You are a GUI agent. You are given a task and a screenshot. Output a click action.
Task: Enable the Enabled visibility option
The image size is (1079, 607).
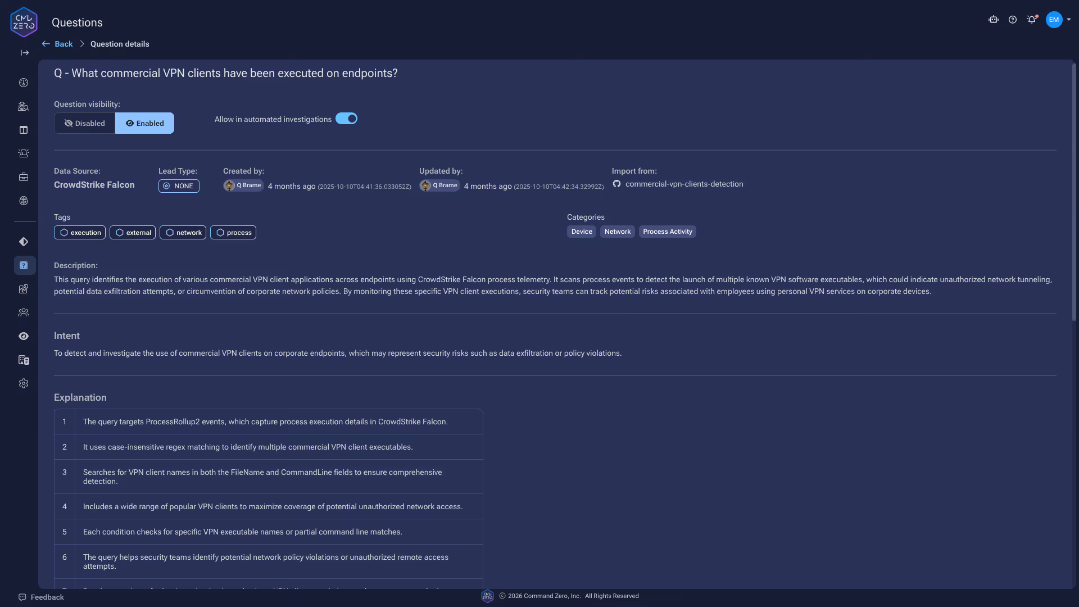click(144, 123)
